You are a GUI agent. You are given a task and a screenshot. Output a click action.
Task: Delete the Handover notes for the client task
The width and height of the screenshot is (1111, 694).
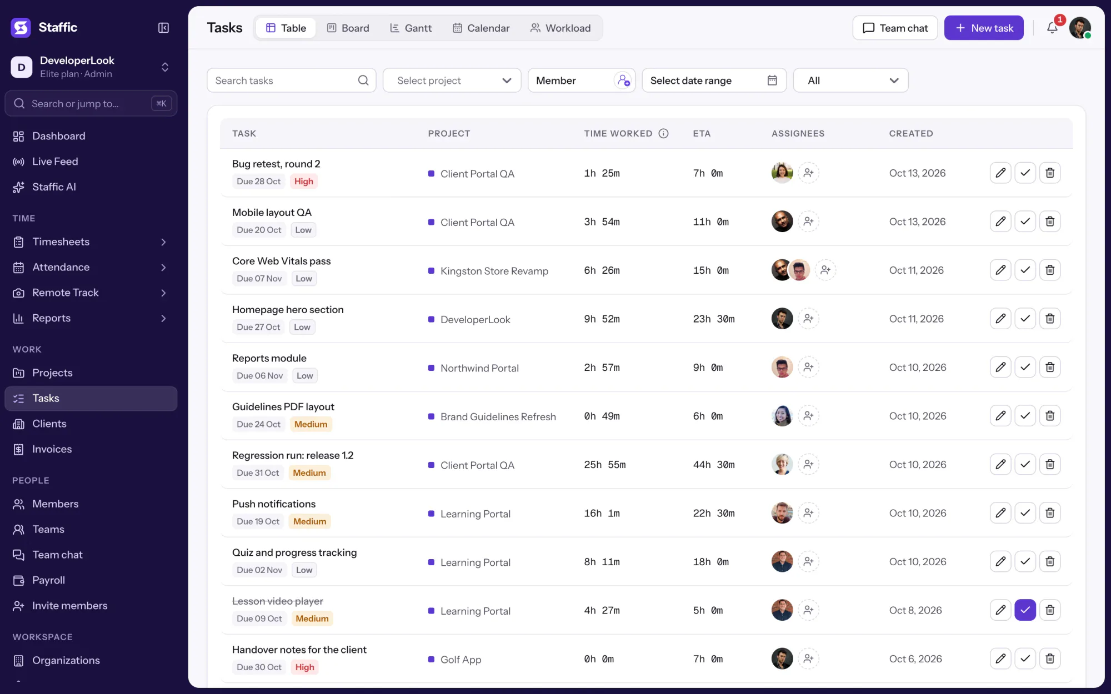[x=1050, y=658]
